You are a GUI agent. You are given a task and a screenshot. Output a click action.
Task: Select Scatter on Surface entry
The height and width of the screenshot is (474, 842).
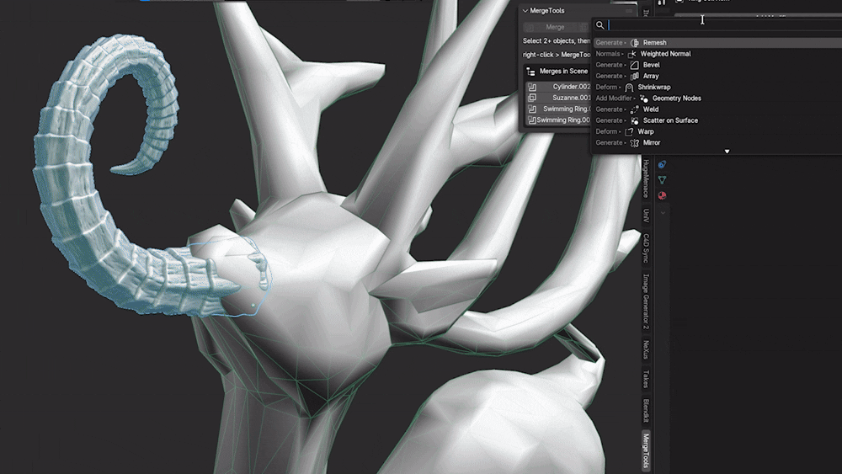(x=717, y=120)
